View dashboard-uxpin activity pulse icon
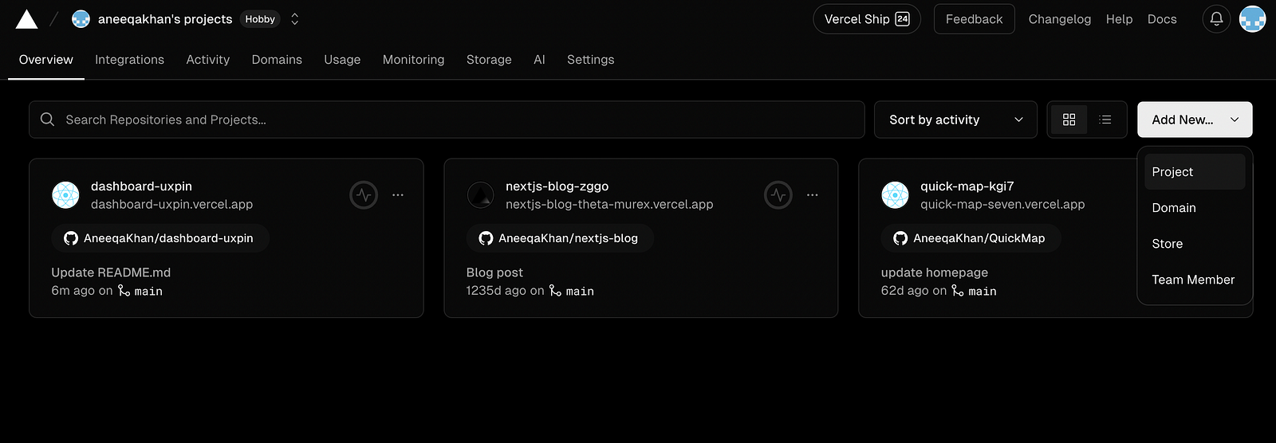 (364, 194)
